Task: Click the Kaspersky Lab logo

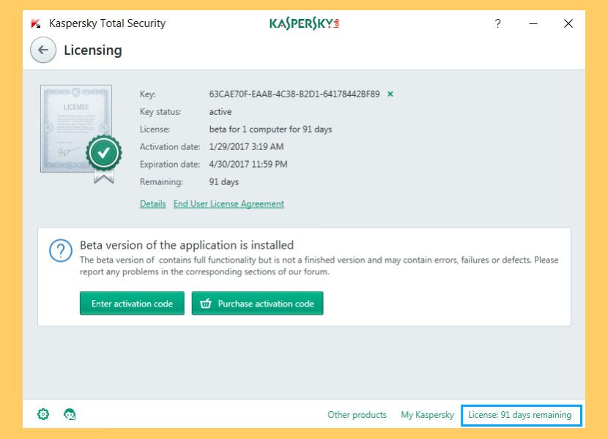Action: tap(305, 23)
